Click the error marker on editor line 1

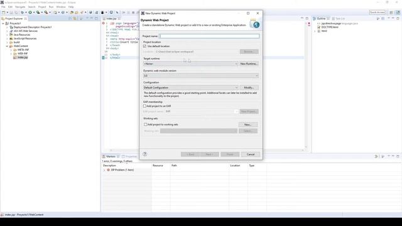click(103, 23)
